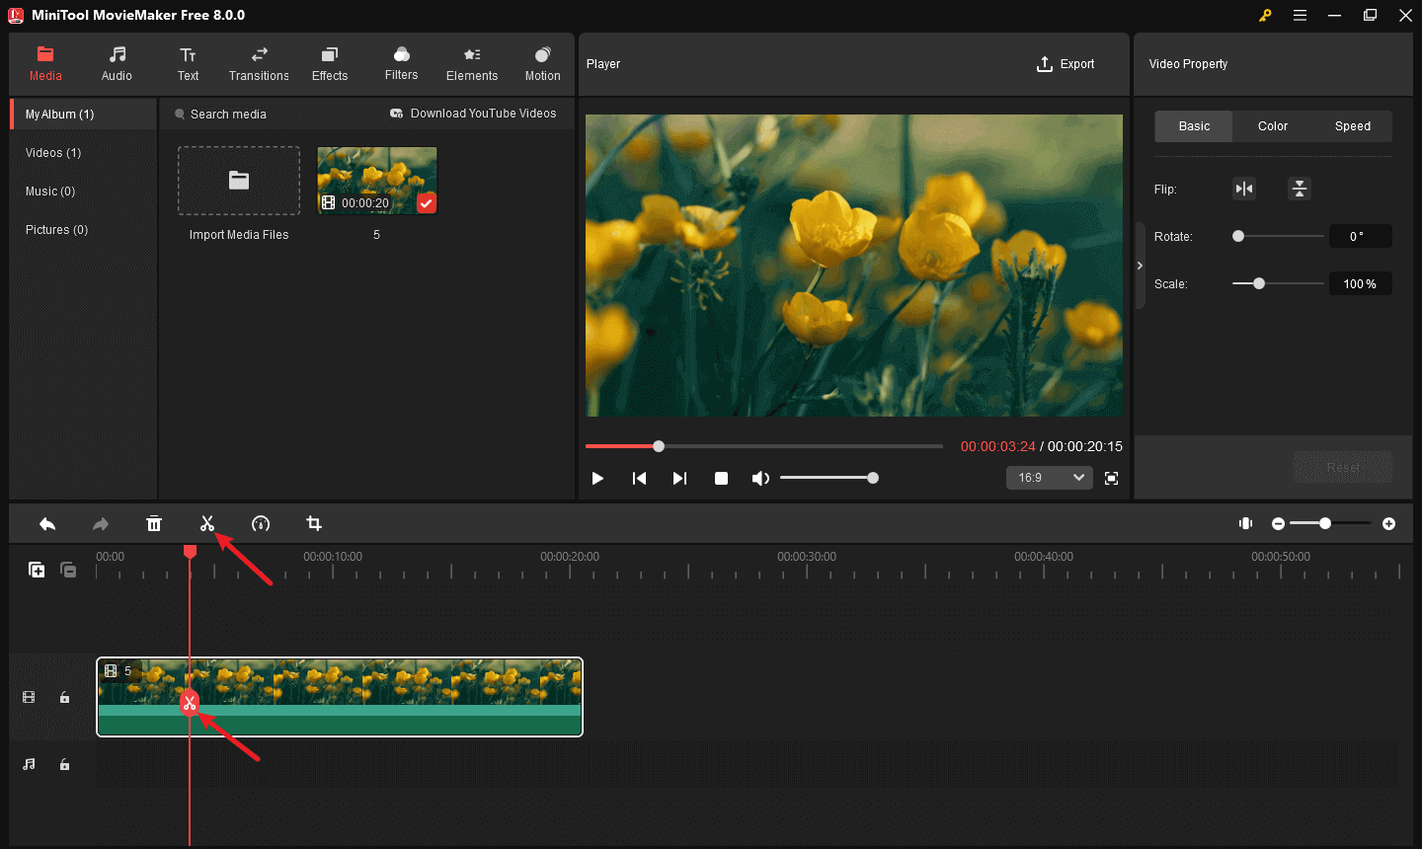
Task: Toggle the red checkmark on clip 5
Action: (x=426, y=203)
